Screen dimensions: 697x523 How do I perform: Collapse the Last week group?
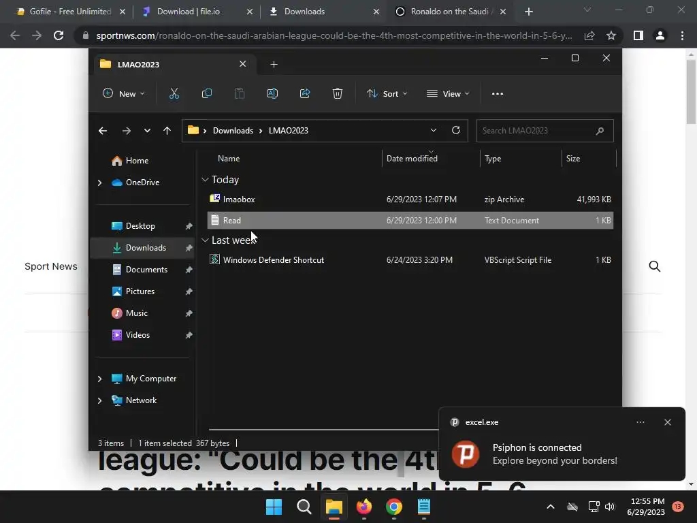205,240
